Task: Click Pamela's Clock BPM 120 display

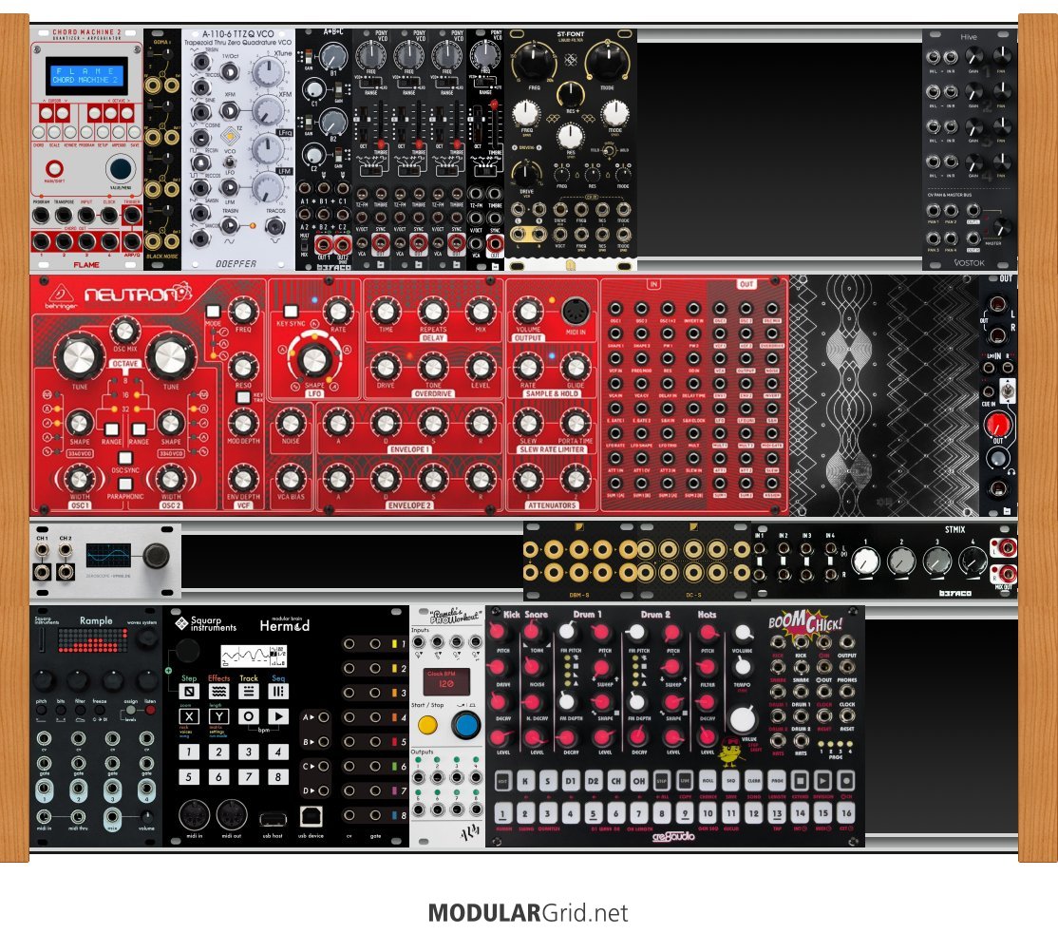Action: pos(446,682)
